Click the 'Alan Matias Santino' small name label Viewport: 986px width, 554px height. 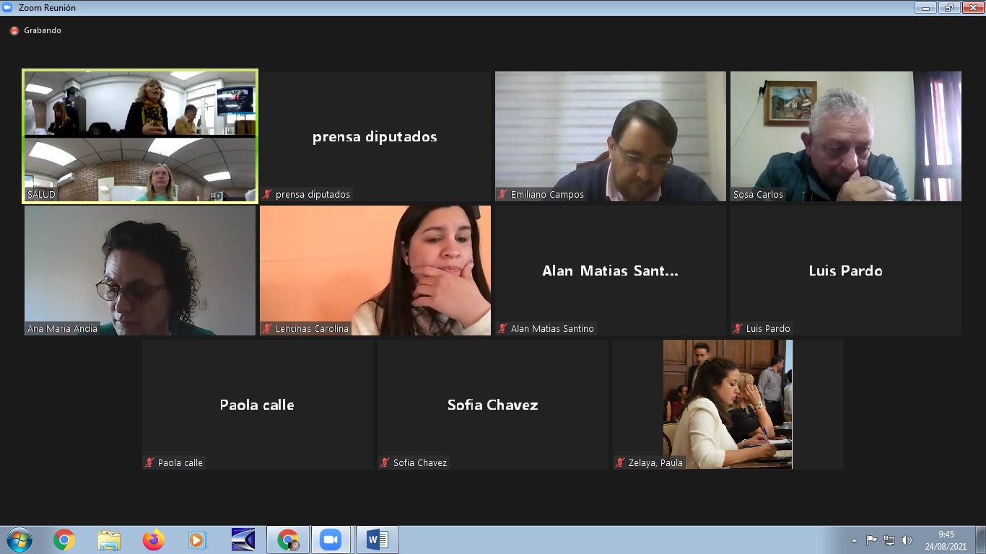click(x=552, y=329)
